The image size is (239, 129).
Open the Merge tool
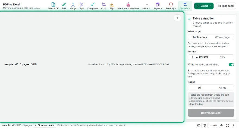[x=73, y=6]
